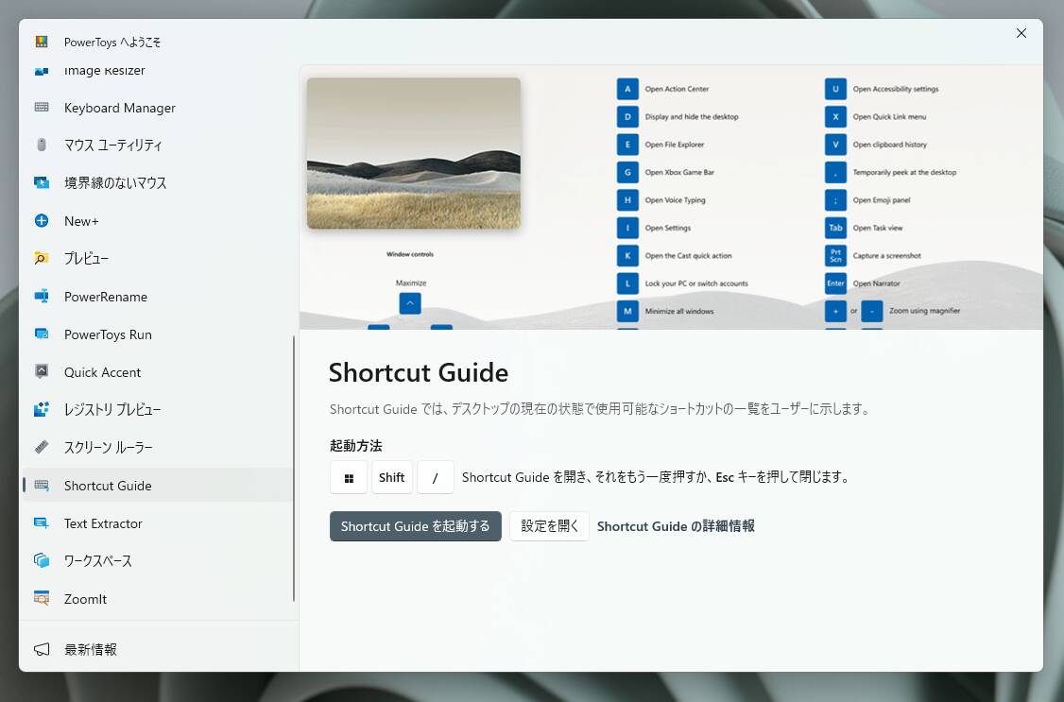This screenshot has height=702, width=1064.
Task: Click the Text Extractor icon
Action: [42, 522]
